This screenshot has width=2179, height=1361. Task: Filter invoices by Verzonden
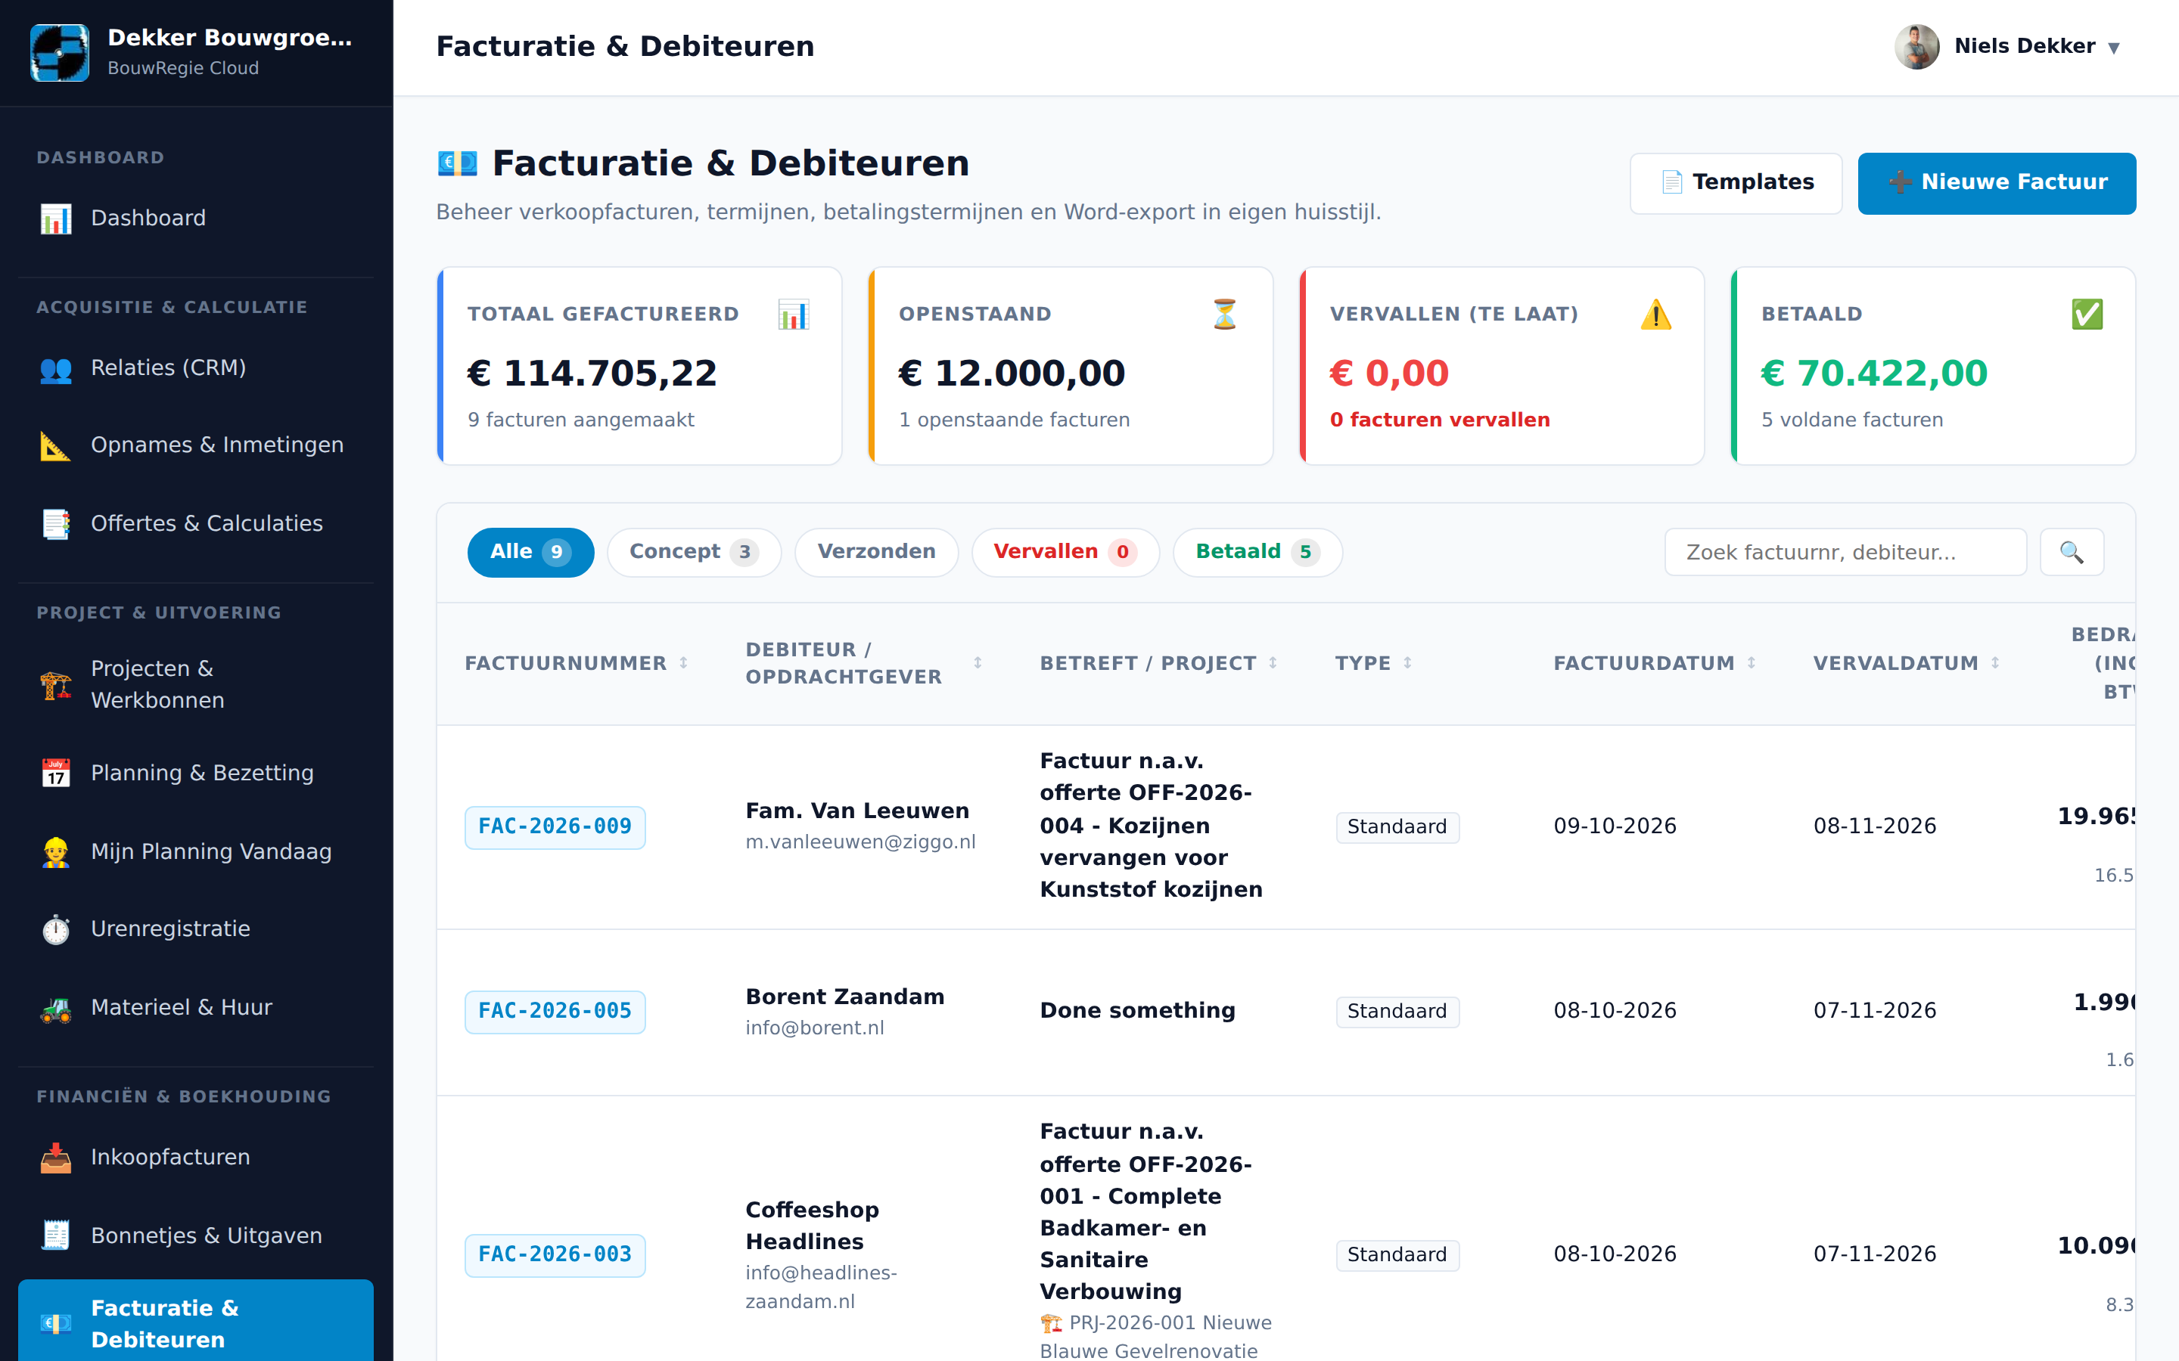tap(876, 552)
